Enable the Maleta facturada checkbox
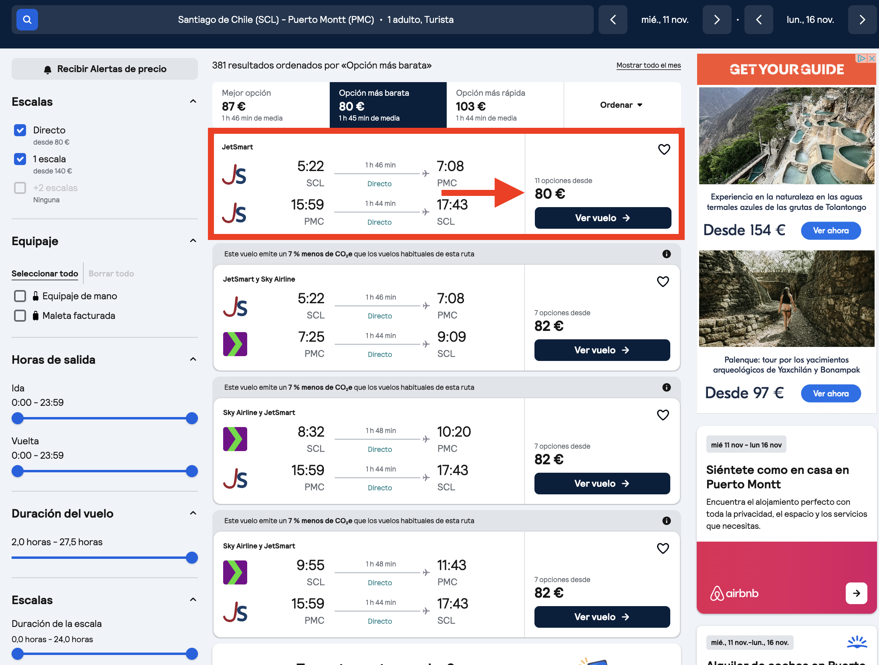This screenshot has height=665, width=879. pyautogui.click(x=20, y=316)
